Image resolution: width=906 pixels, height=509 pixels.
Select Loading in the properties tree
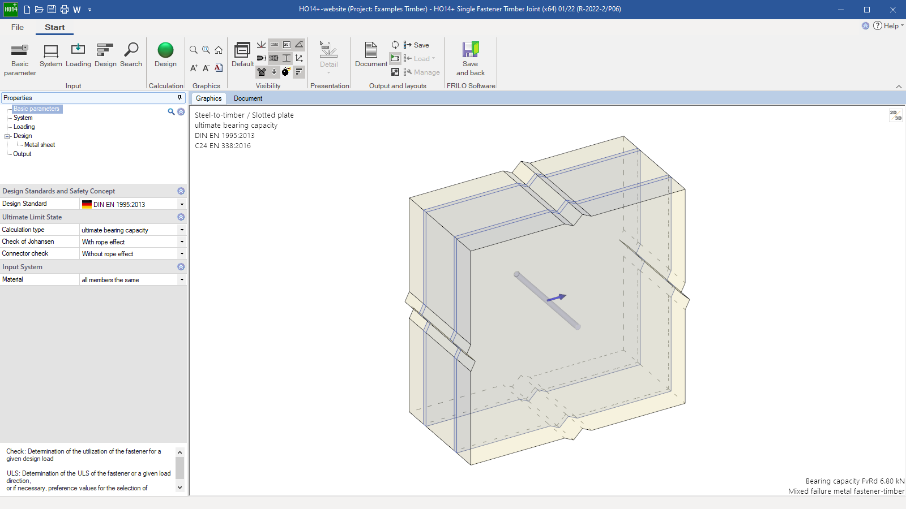(x=24, y=127)
